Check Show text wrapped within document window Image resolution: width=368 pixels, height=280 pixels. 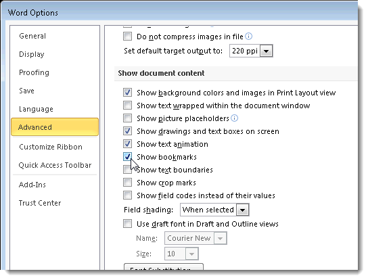[x=127, y=106]
